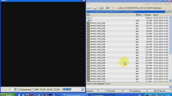Select file row 140109_1230_RGB

(x=128, y=66)
